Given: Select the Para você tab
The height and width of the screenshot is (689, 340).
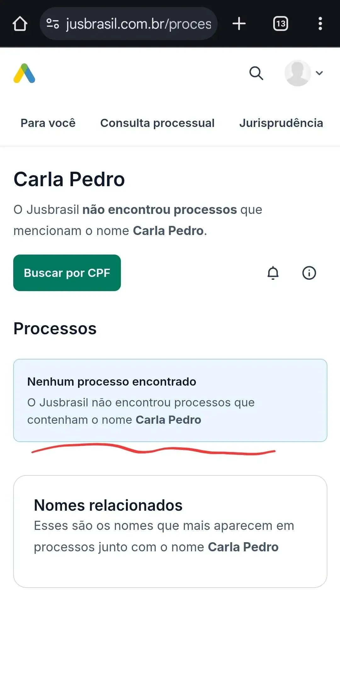Looking at the screenshot, I should click(48, 123).
